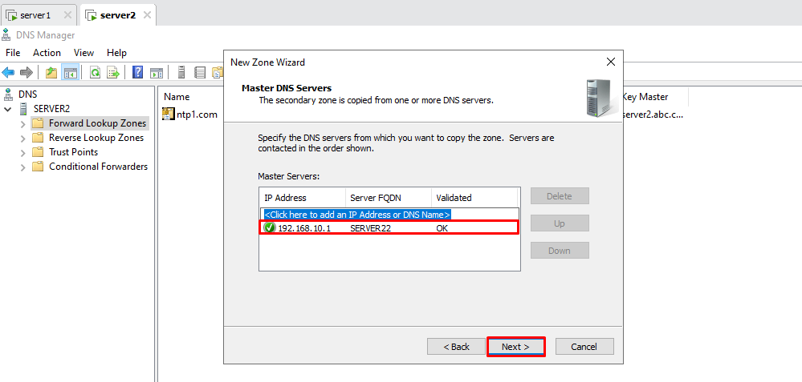This screenshot has width=802, height=382.
Task: Expand the Forward Lookup Zones node
Action: 22,123
